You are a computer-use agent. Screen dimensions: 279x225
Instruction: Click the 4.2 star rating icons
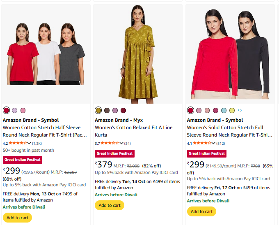point(18,143)
